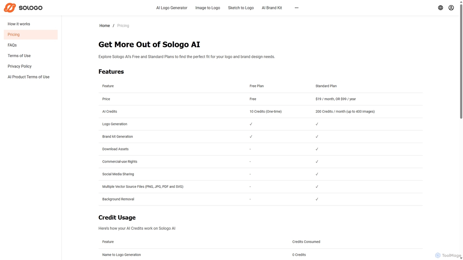463x260 pixels.
Task: Click the page vertical scrollbar thumb
Action: pos(461,61)
